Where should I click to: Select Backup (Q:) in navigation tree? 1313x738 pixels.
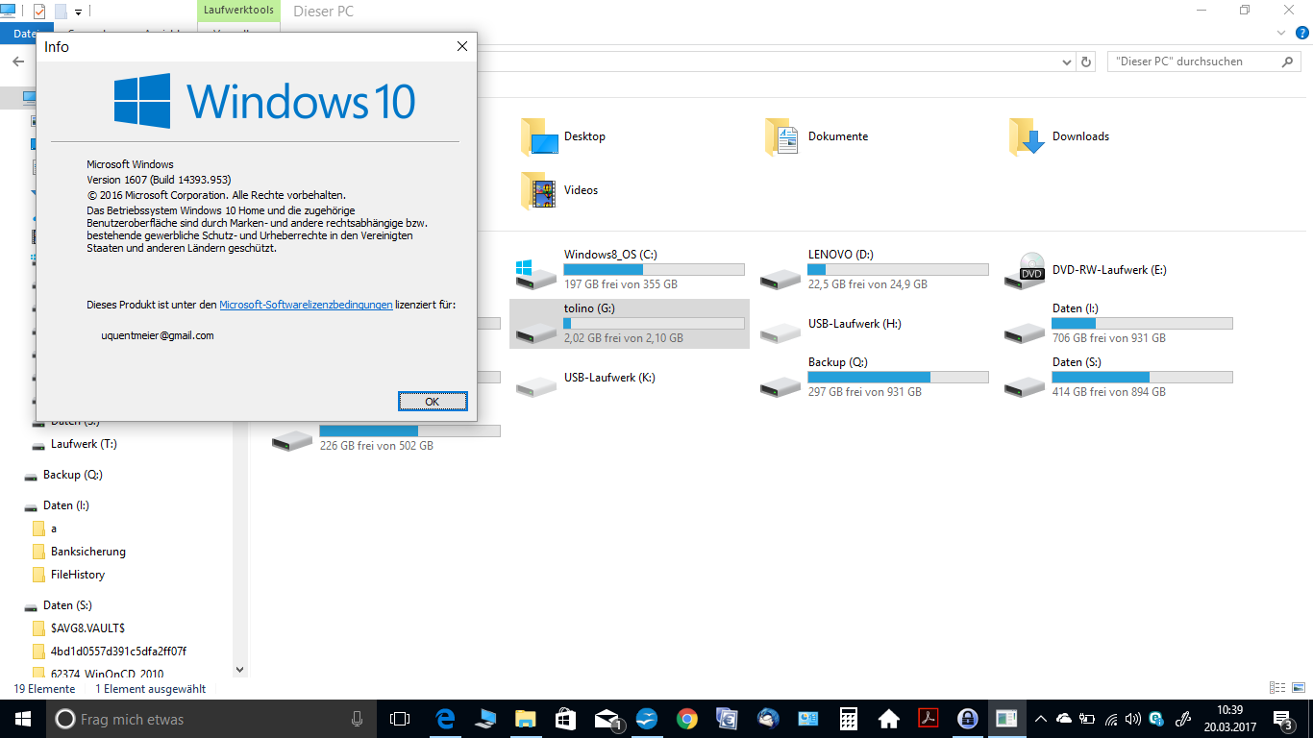click(72, 475)
